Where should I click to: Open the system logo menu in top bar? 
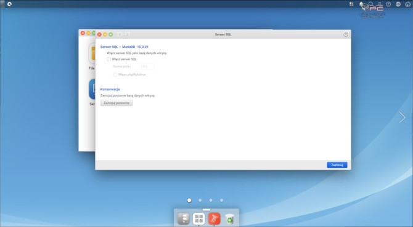point(9,4)
